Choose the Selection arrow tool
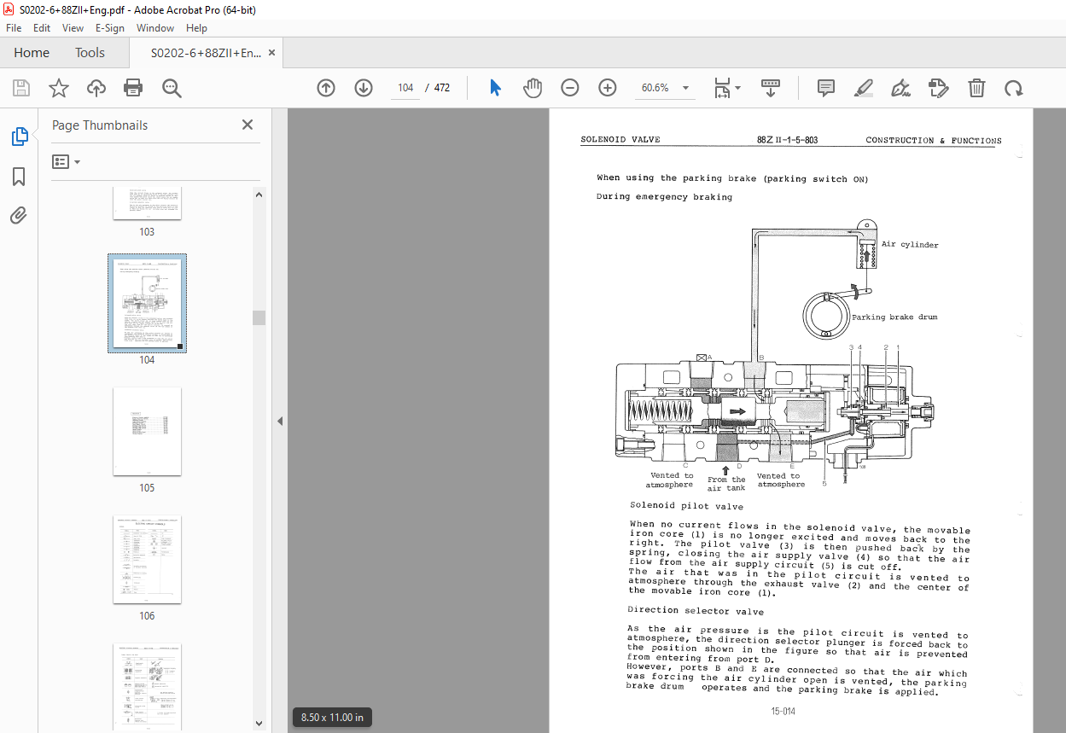 click(x=495, y=88)
